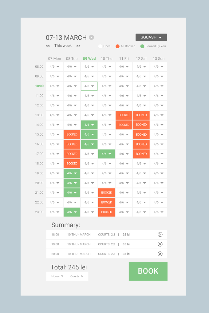Go to next week with >> arrows
Screen dimensions: 209x313
pyautogui.click(x=78, y=46)
